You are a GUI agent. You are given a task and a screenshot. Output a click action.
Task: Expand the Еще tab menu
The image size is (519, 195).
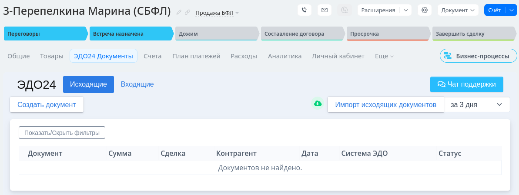pyautogui.click(x=384, y=56)
